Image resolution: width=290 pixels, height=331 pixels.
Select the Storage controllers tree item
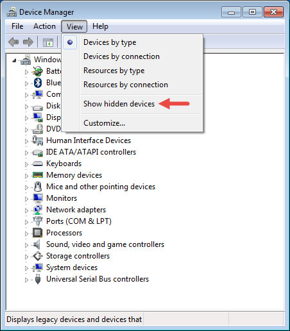pyautogui.click(x=78, y=256)
